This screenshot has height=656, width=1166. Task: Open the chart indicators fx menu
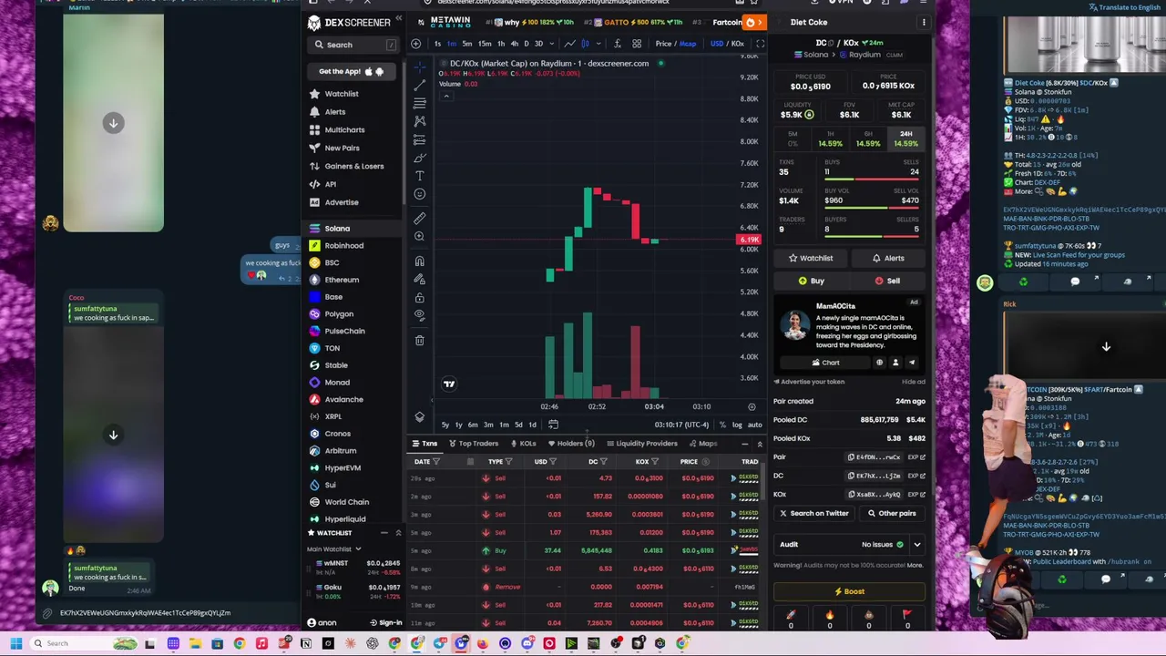coord(618,44)
